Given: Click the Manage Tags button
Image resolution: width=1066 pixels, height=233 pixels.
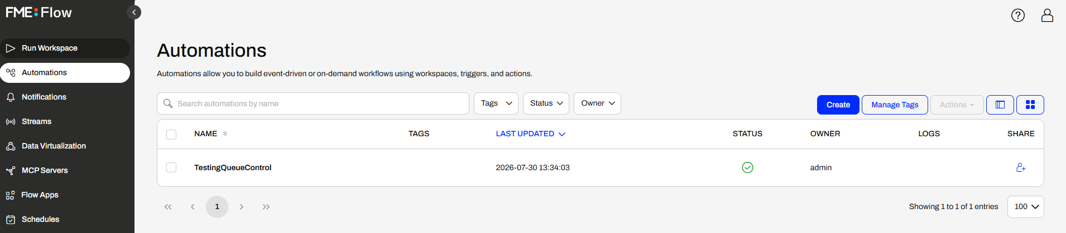Looking at the screenshot, I should 895,105.
